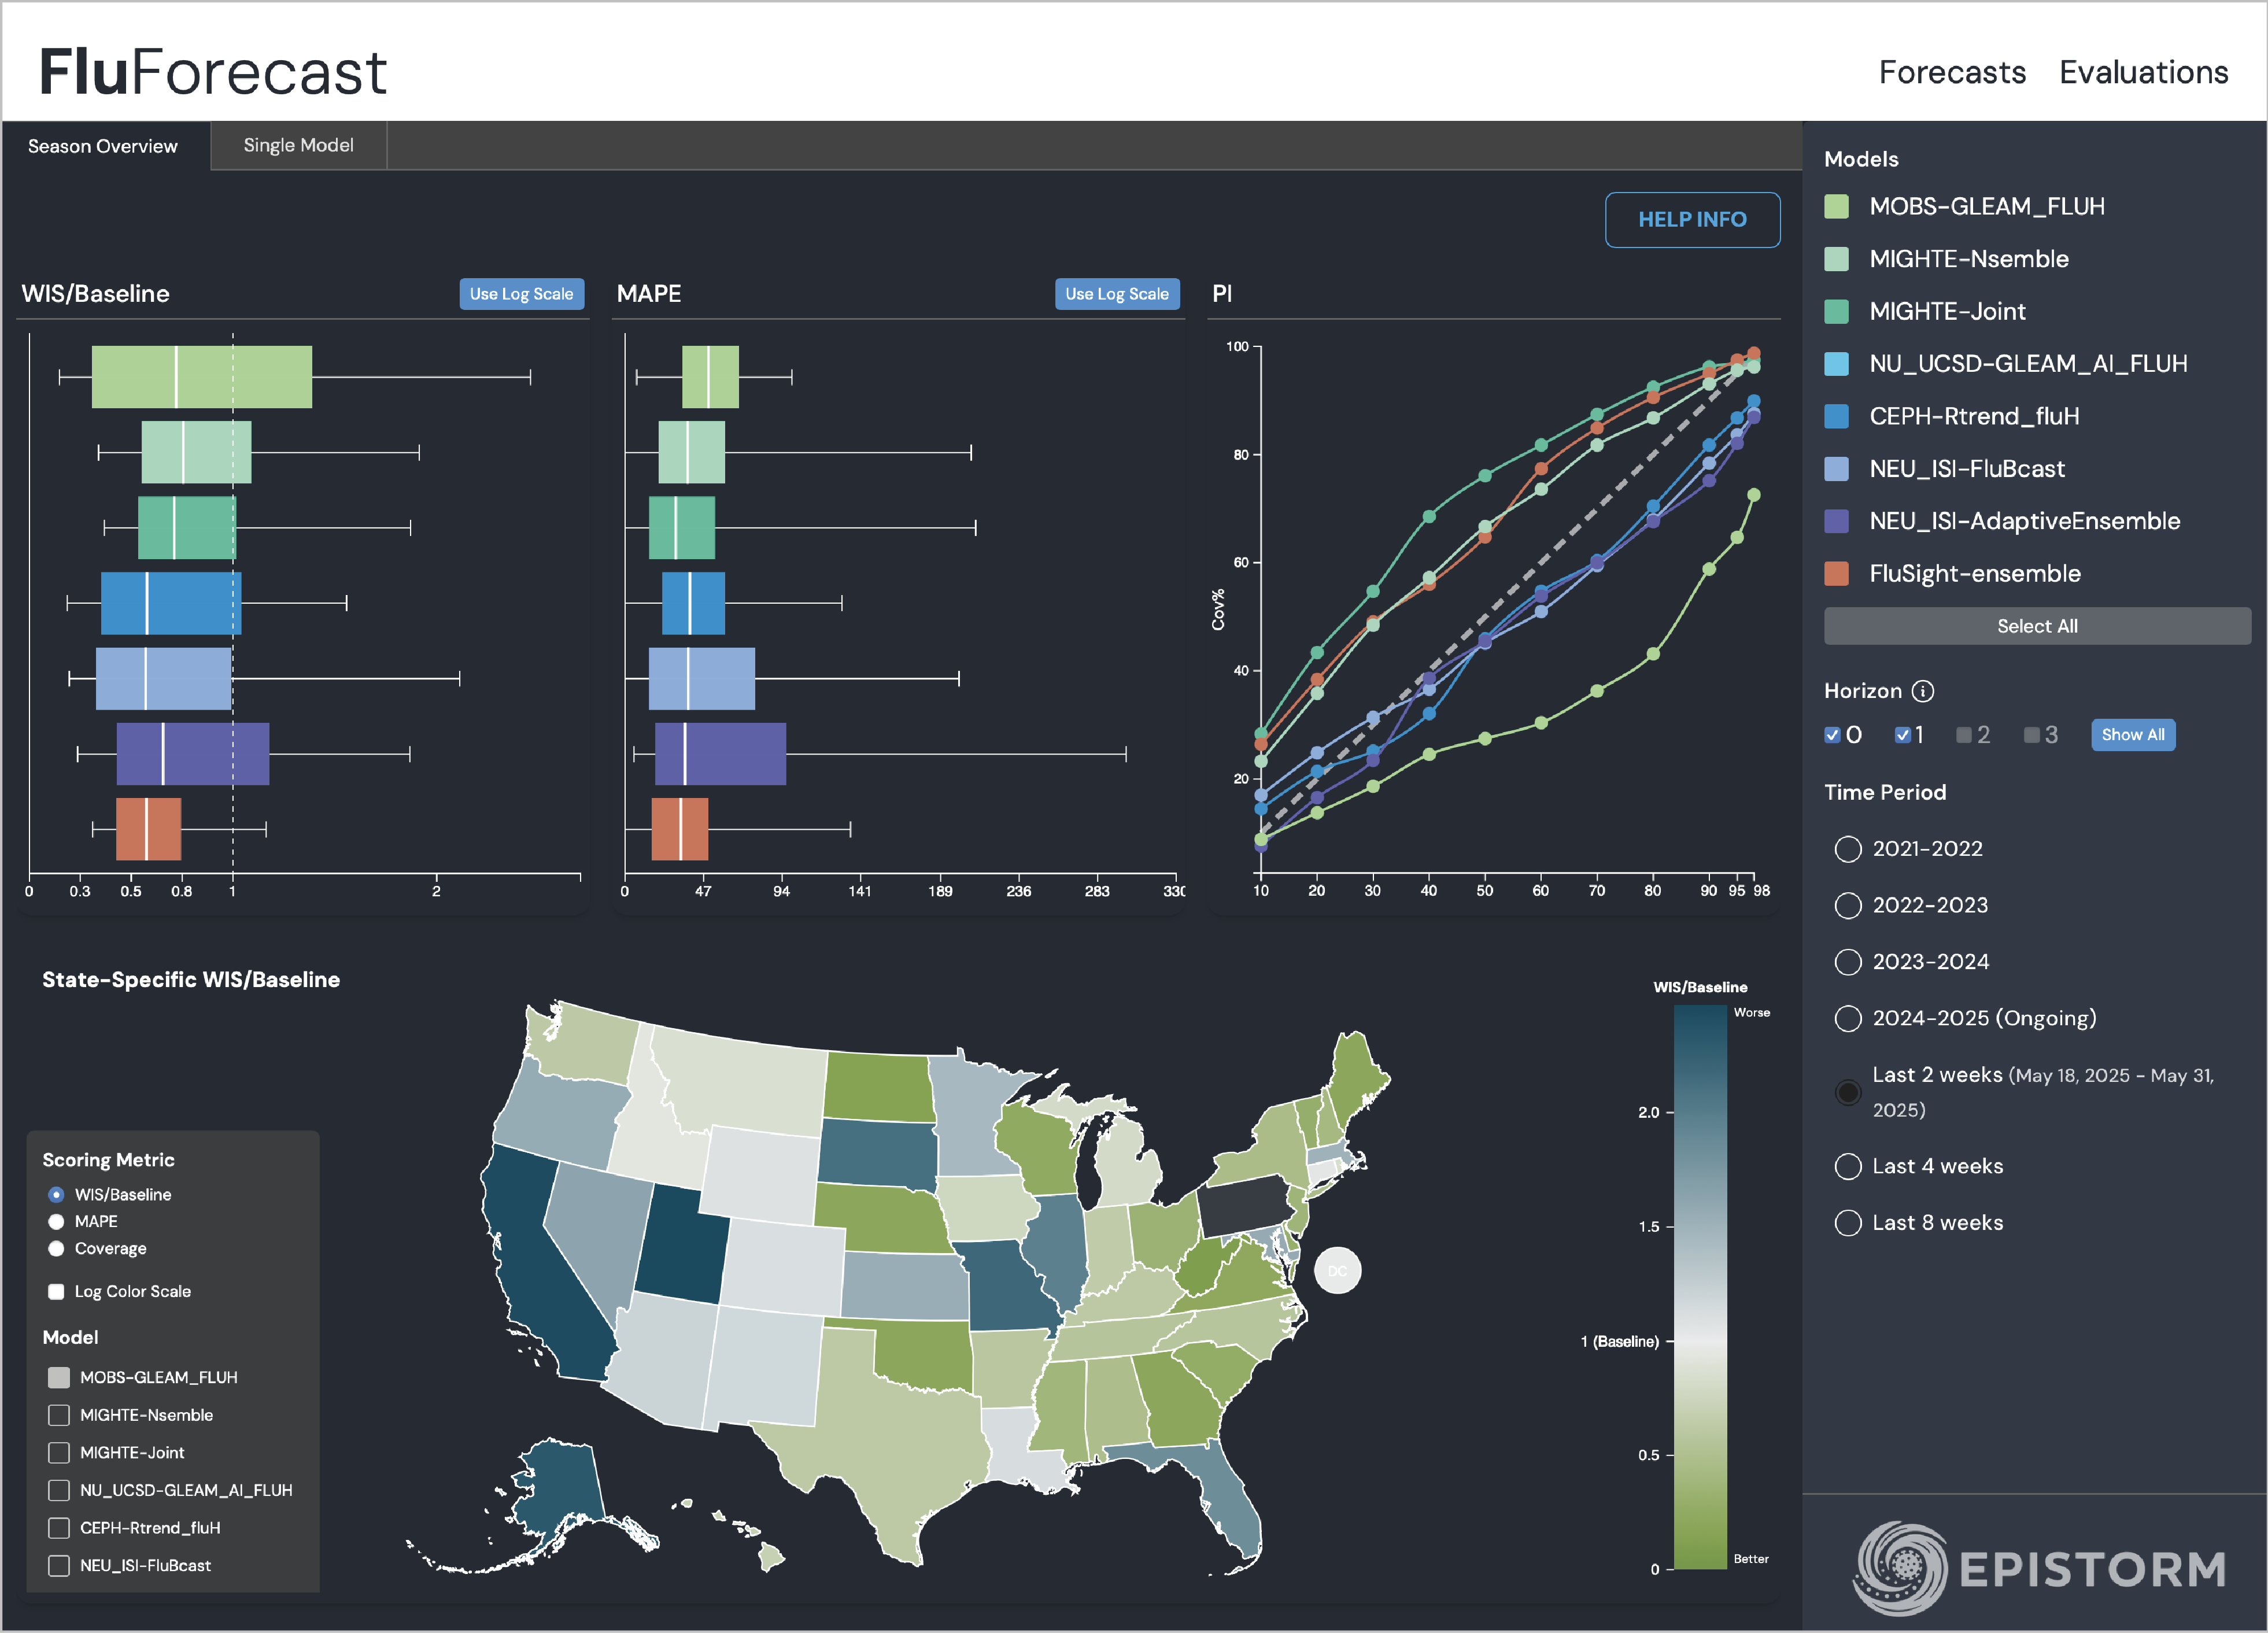Viewport: 2268px width, 1633px height.
Task: Switch to Single Model tab
Action: (x=298, y=145)
